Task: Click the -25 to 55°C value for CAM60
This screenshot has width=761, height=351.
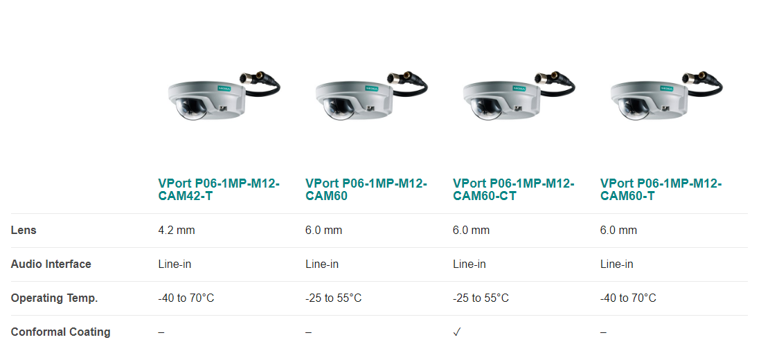Action: pos(334,298)
